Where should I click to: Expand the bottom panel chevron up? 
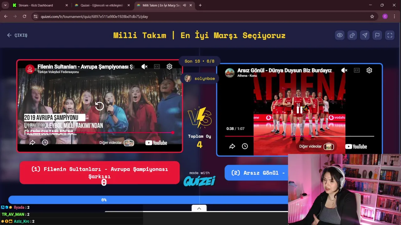tap(199, 208)
